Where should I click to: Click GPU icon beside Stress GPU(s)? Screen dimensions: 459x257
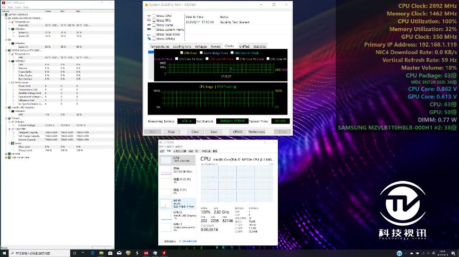149,39
